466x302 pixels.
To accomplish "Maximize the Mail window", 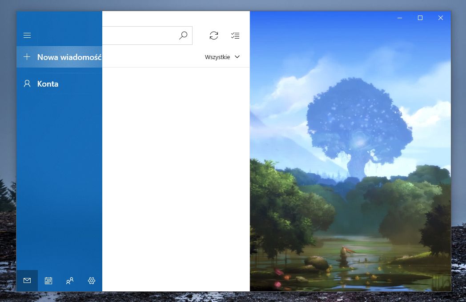I will [420, 18].
